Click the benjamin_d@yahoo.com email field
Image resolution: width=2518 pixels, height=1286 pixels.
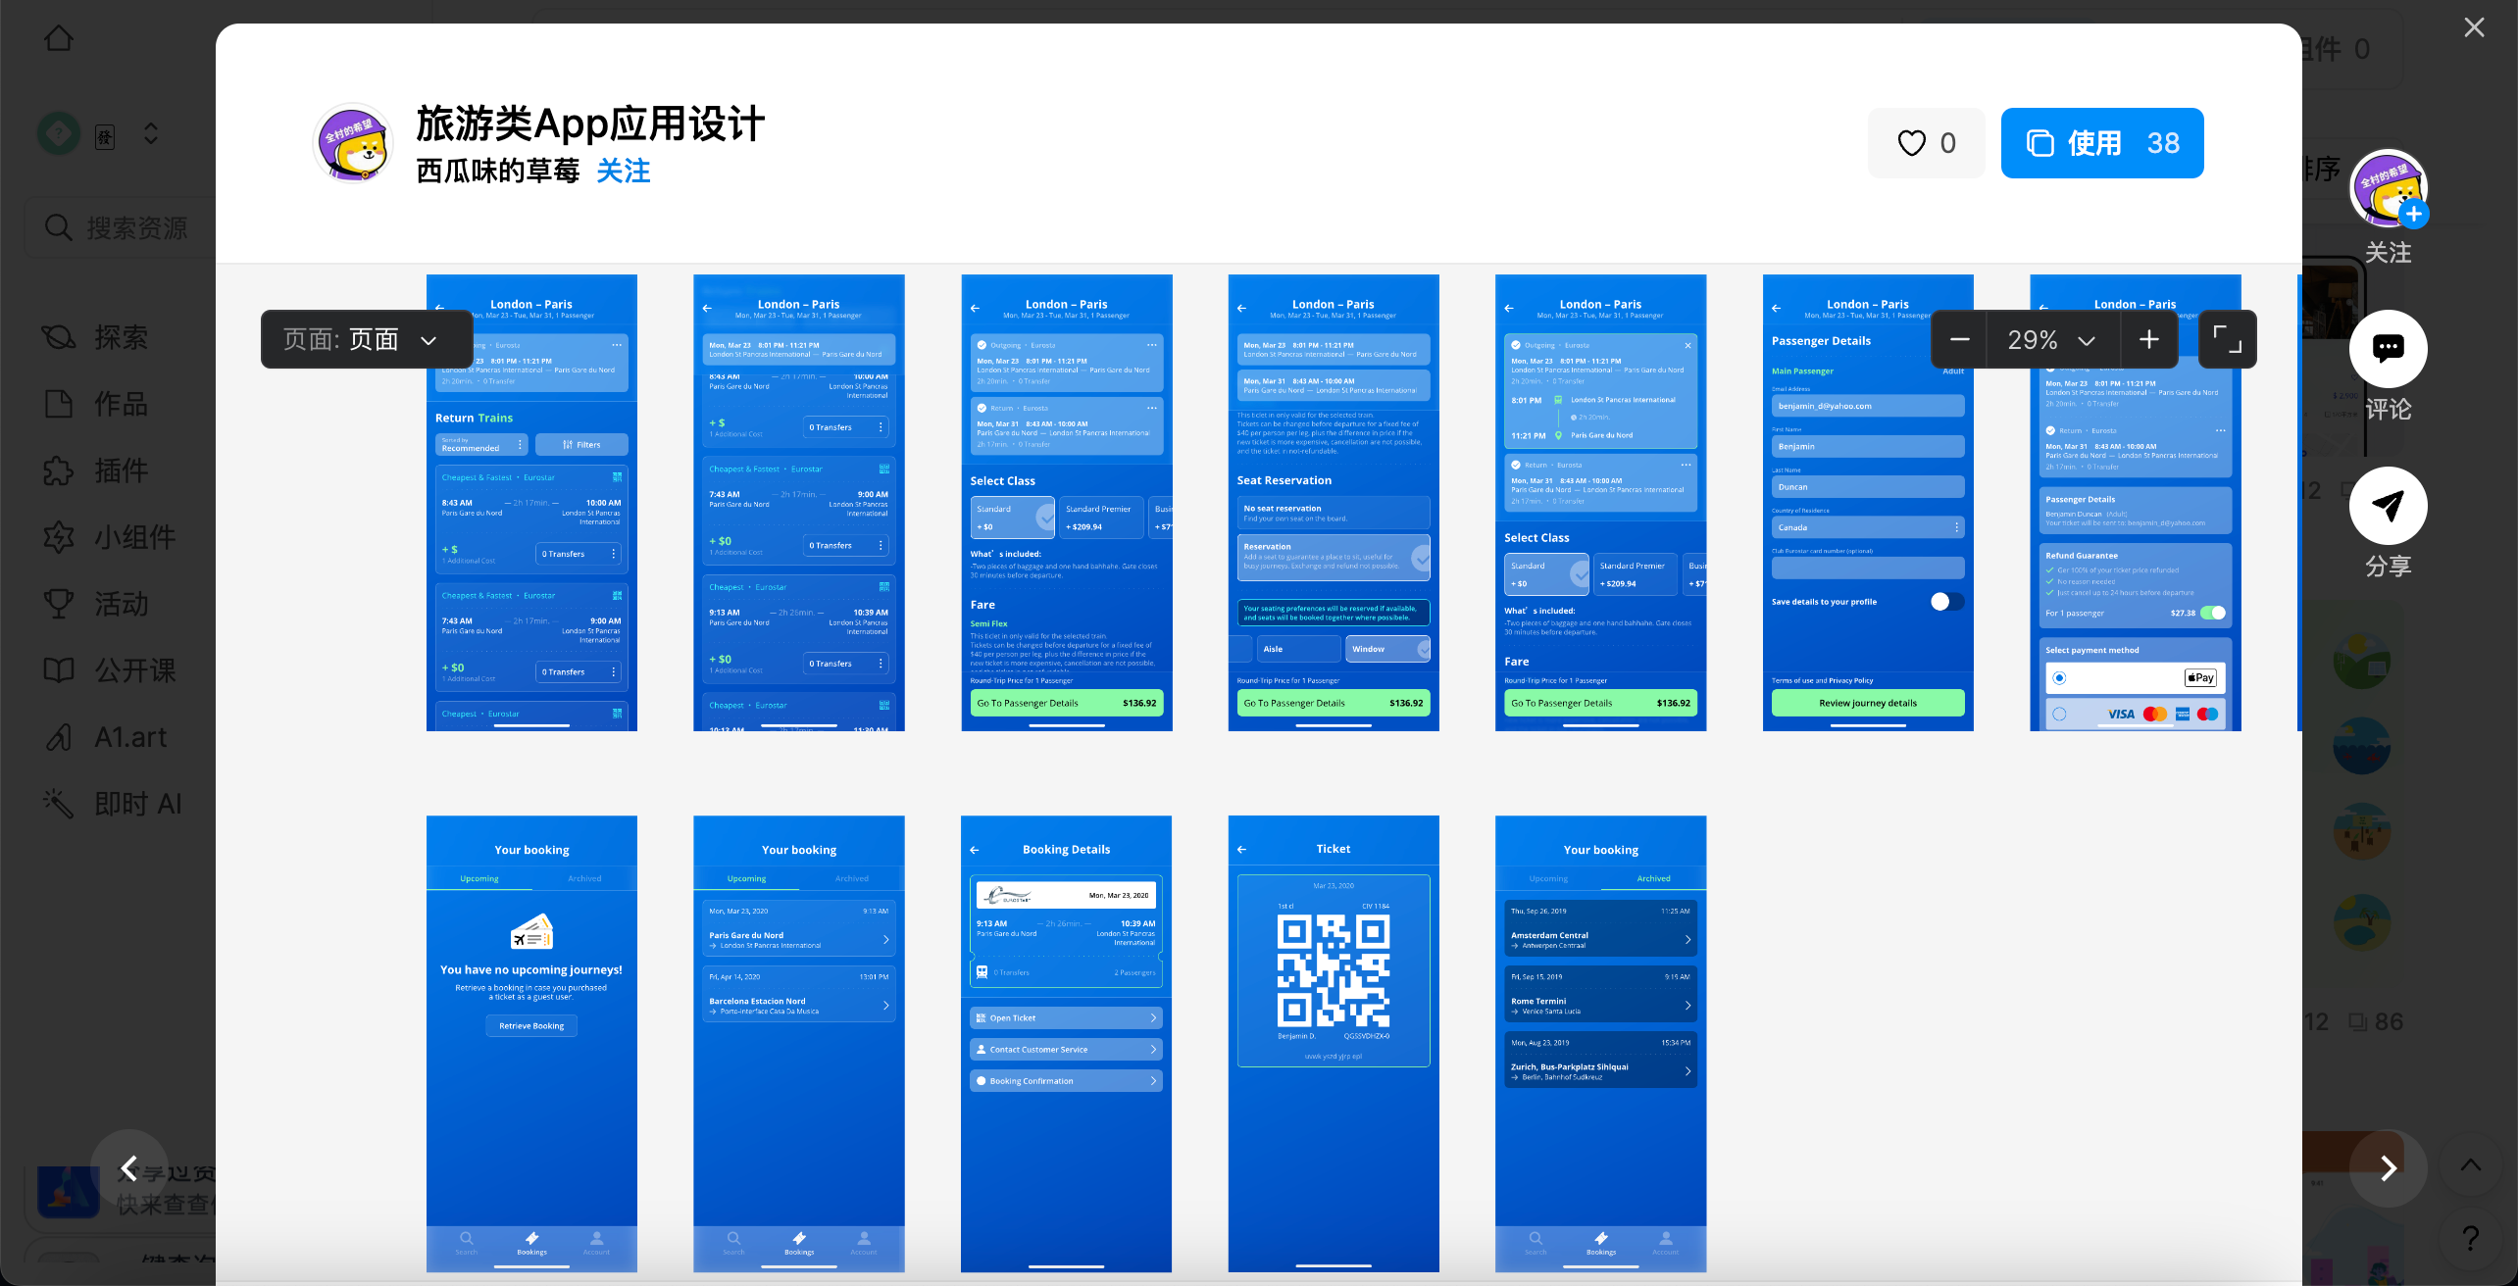point(1868,406)
